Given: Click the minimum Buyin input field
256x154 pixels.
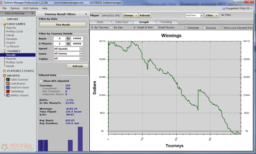Looking at the screenshot, I should [x=60, y=39].
